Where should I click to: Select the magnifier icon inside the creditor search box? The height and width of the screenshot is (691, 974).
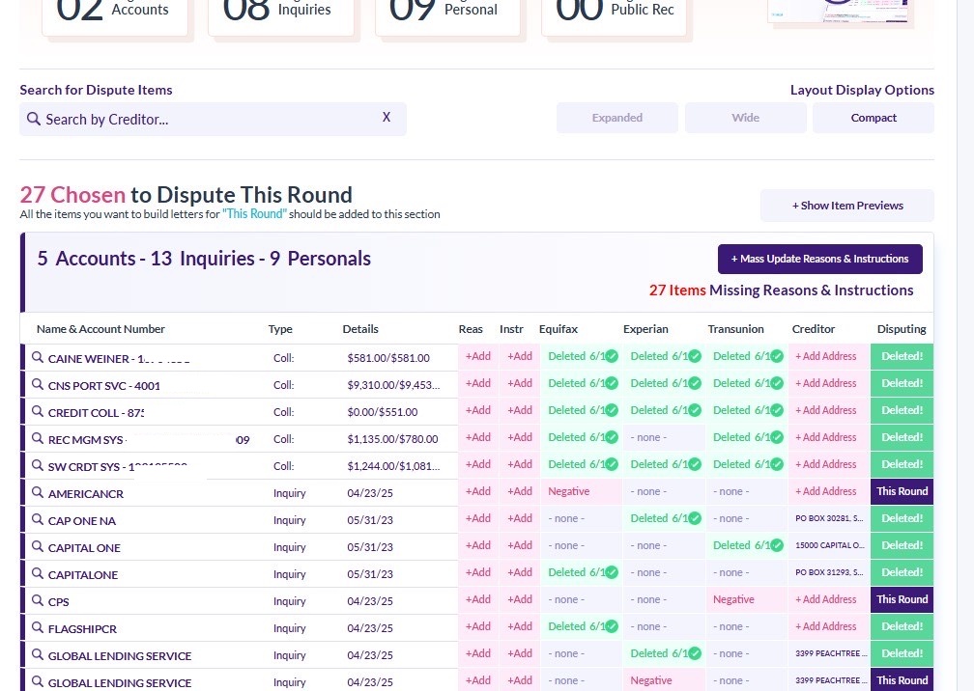(34, 118)
